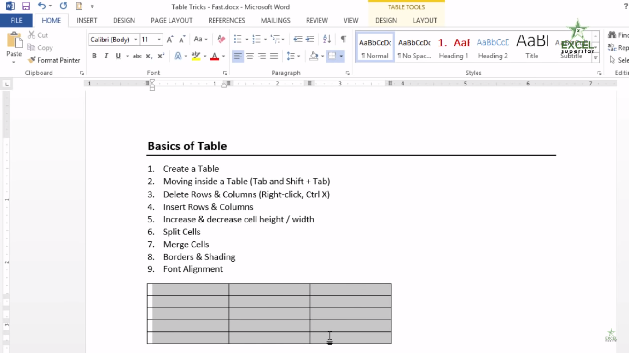Toggle Bold formatting

tap(94, 56)
